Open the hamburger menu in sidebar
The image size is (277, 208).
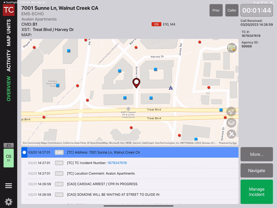pyautogui.click(x=9, y=186)
